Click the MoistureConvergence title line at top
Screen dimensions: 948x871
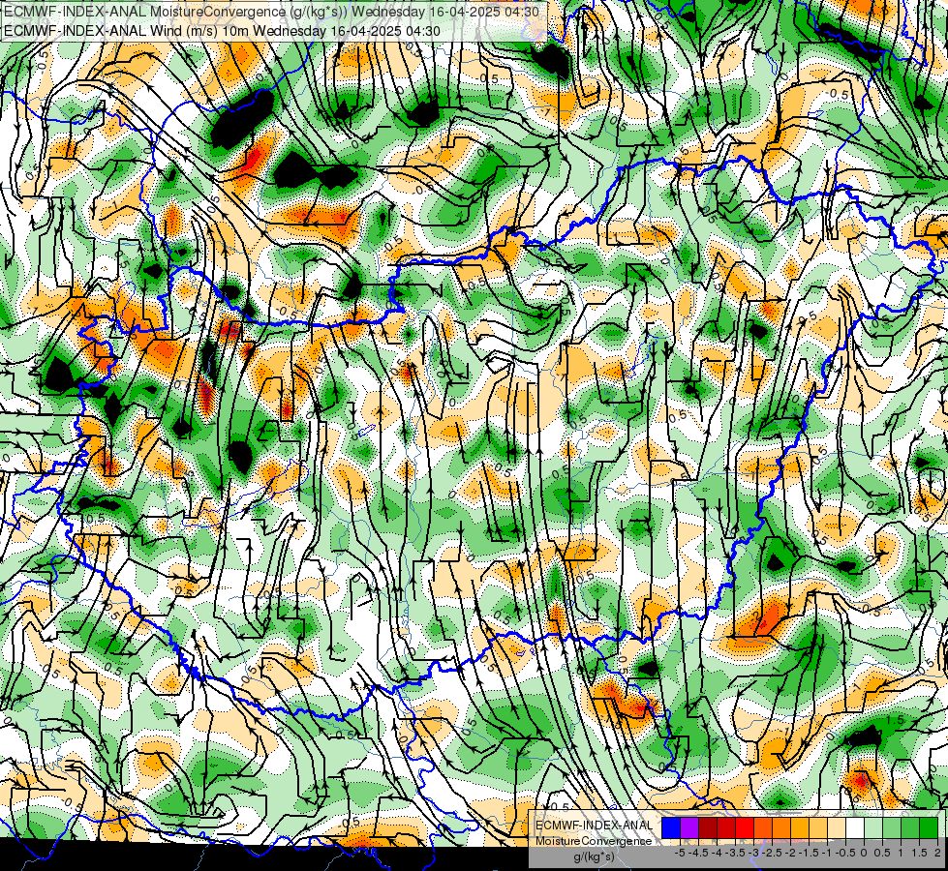click(x=272, y=12)
